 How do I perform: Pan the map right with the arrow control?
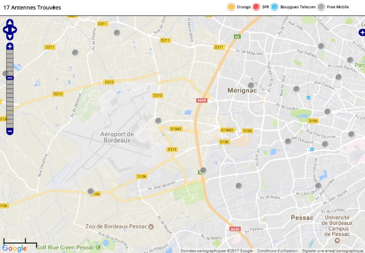[x=14, y=30]
